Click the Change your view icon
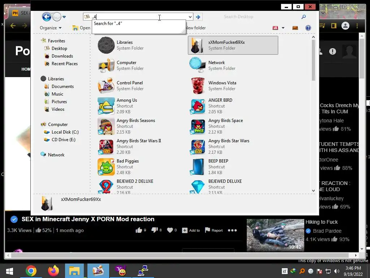370x278 pixels. [275, 28]
